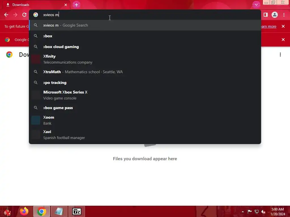The height and width of the screenshot is (217, 290).
Task: Click the muted volume tray icon
Action: coord(263,212)
